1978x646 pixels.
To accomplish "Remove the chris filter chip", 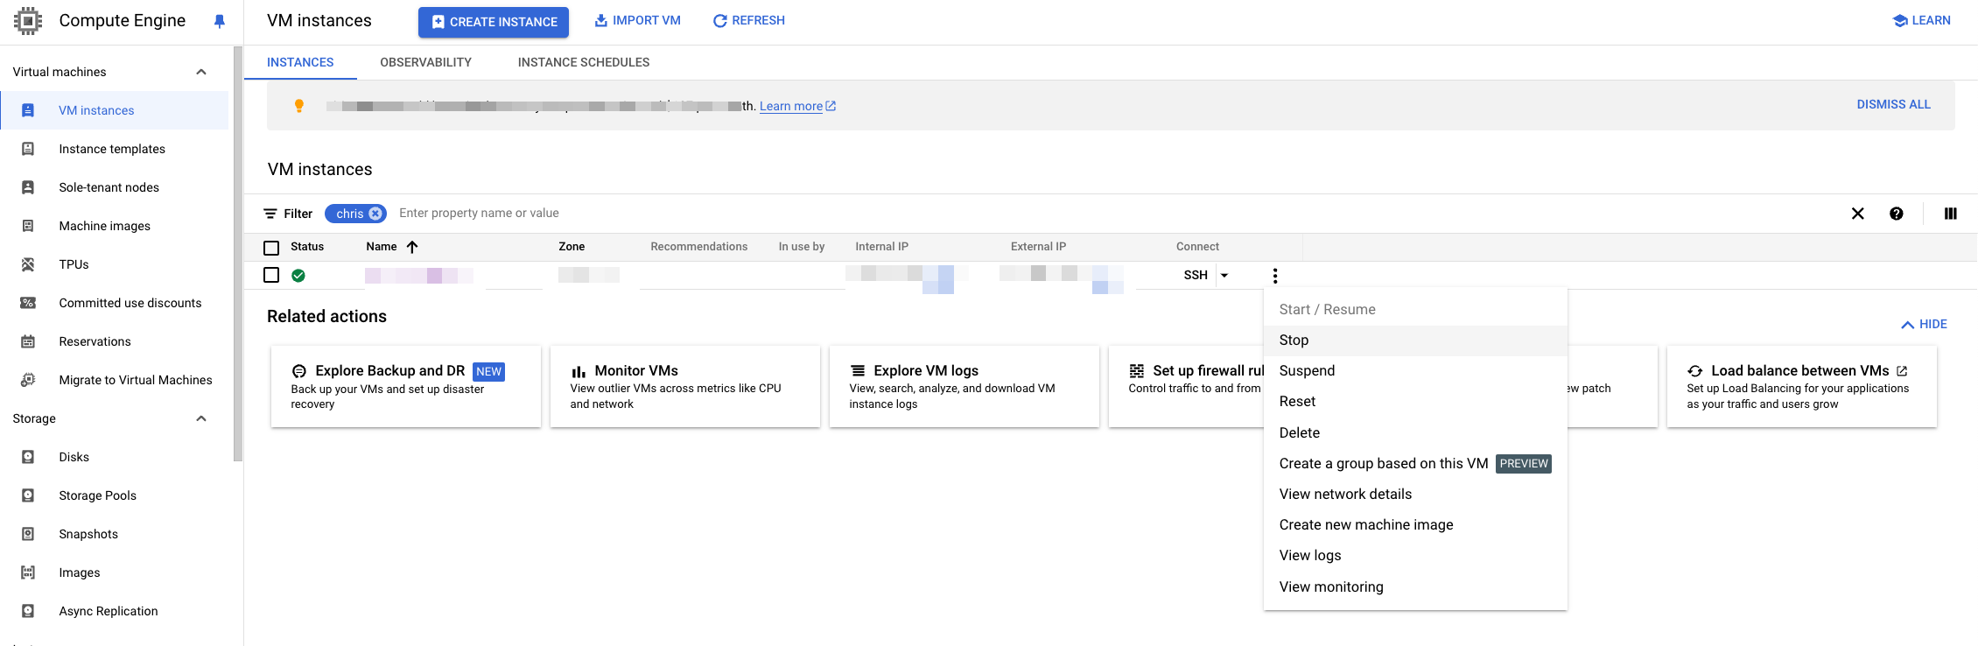I will tap(375, 214).
